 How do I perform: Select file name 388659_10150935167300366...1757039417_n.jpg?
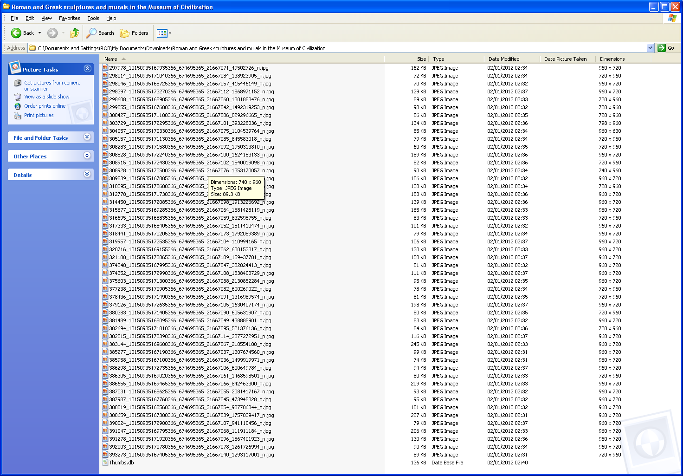coord(192,415)
